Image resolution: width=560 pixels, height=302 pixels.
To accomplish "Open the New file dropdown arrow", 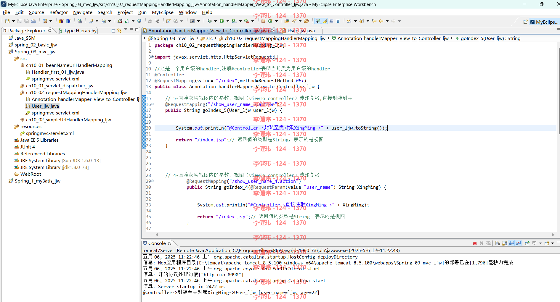I will tap(13, 21).
